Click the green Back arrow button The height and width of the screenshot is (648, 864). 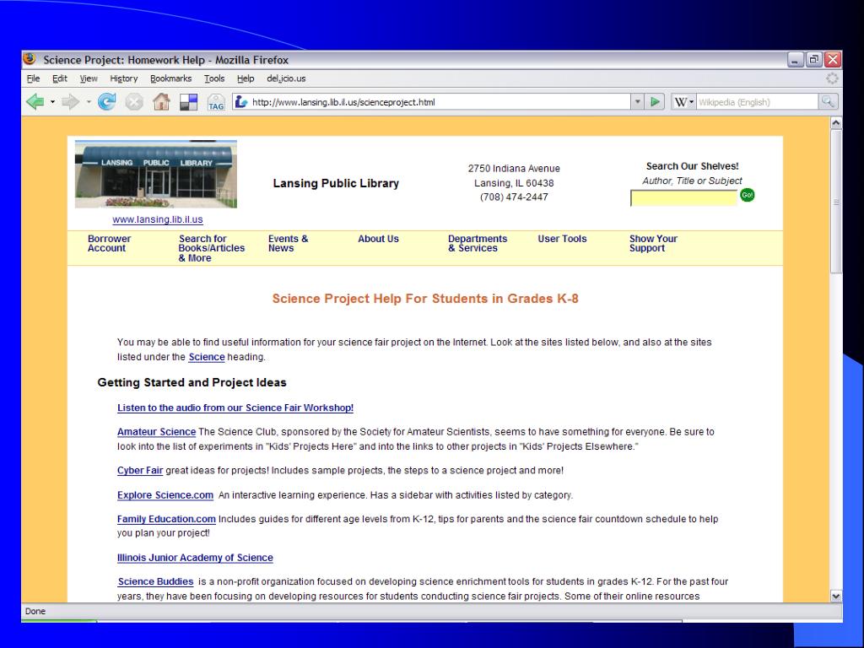35,102
